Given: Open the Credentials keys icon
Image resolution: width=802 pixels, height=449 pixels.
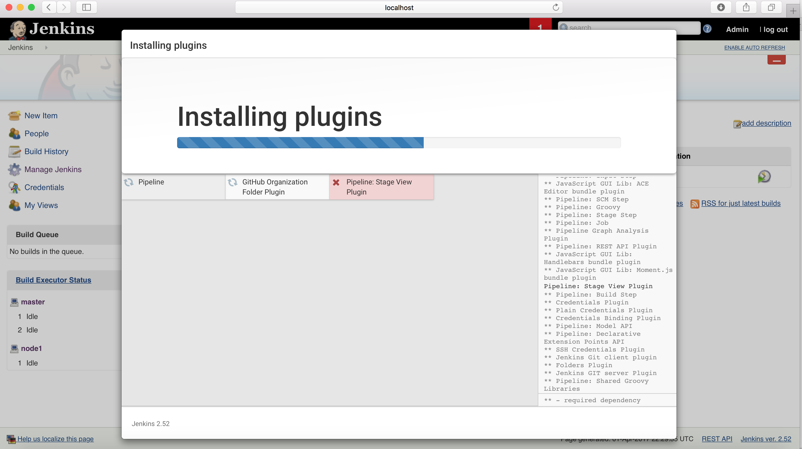Looking at the screenshot, I should click(x=14, y=188).
